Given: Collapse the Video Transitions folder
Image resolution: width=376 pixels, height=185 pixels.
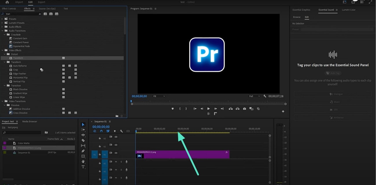Looking at the screenshot, I should coord(2,101).
